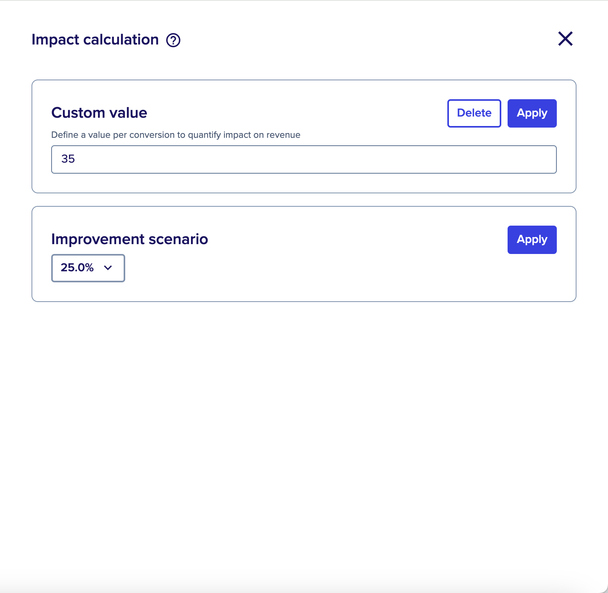Dismiss the dialog with the X icon
The width and height of the screenshot is (608, 593).
point(565,39)
